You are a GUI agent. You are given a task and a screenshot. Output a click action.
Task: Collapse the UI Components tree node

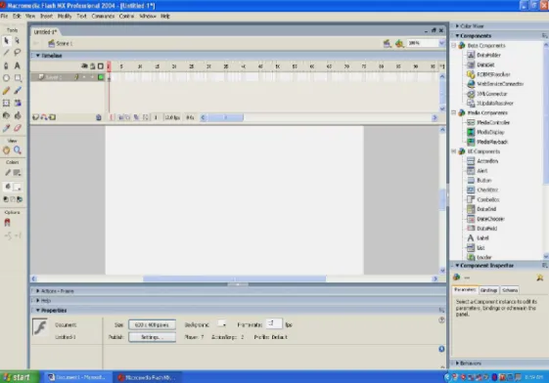pos(454,151)
